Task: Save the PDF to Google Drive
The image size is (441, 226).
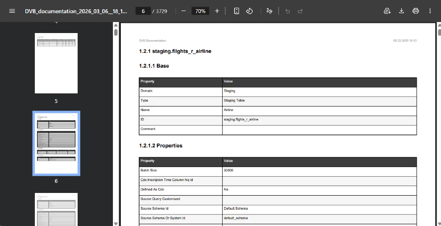Action: 387,11
